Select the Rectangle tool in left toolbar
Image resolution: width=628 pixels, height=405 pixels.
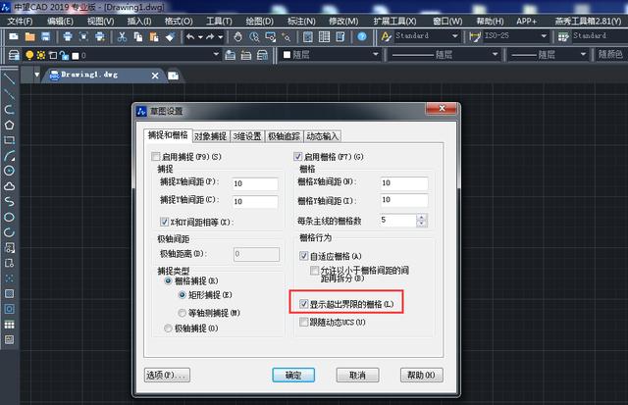pos(9,140)
